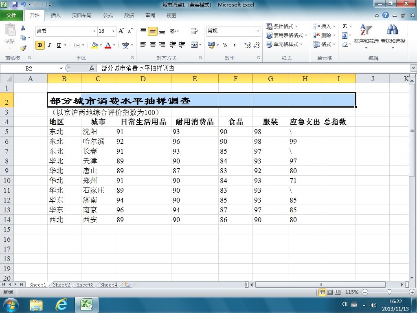
Task: Toggle center horizontal alignment
Action: click(x=153, y=45)
